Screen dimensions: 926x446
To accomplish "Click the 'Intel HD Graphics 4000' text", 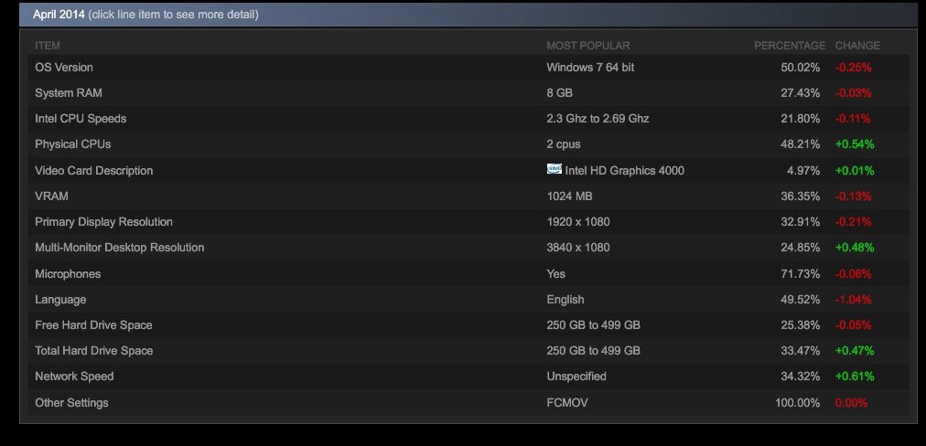I will (625, 171).
